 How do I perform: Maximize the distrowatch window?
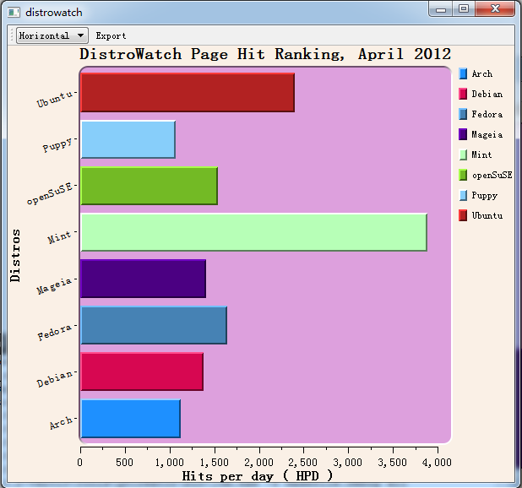(464, 9)
